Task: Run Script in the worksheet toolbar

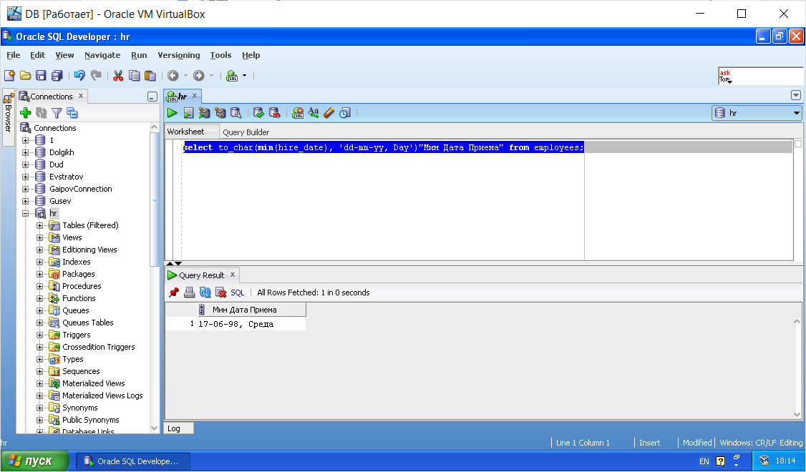Action: [189, 113]
